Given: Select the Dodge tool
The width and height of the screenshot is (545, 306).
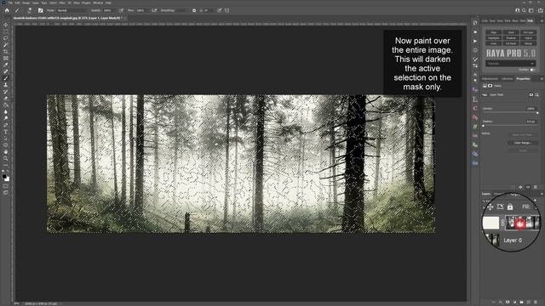Looking at the screenshot, I should pos(6,118).
